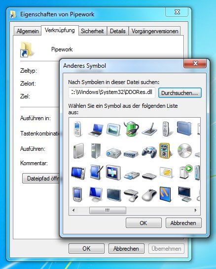Screen dimensions: 216x269
Task: Select the laptop icon
Action: [96, 131]
